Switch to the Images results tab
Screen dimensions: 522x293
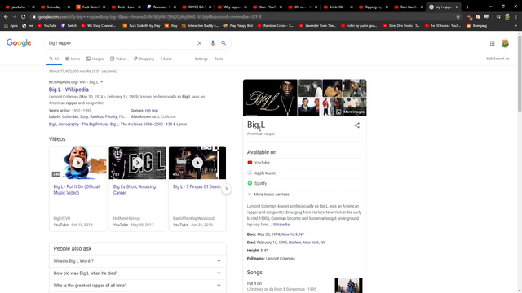point(95,59)
